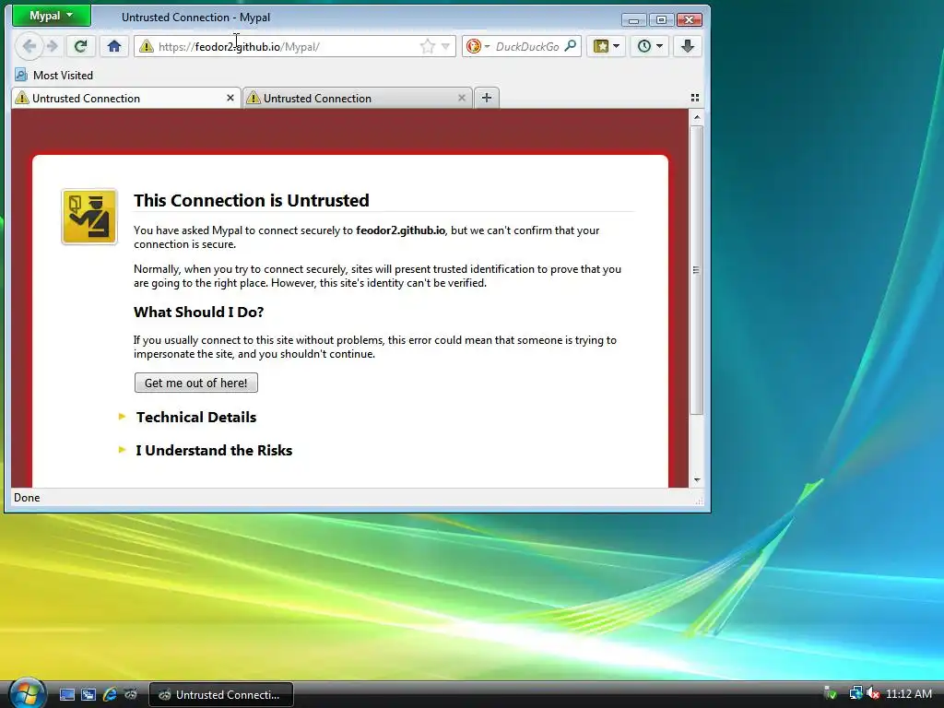Open the Downloads arrow button
The image size is (944, 708).
[688, 46]
